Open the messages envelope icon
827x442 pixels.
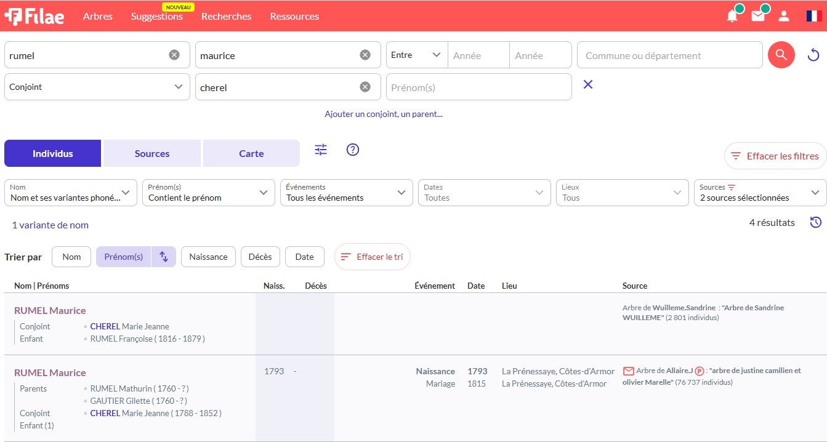pos(758,16)
